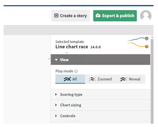Click the cloud upload icon on Export & publish

[x=98, y=15]
